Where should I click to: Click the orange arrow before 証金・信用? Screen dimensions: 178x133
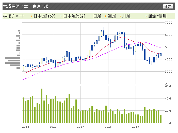(x=146, y=16)
